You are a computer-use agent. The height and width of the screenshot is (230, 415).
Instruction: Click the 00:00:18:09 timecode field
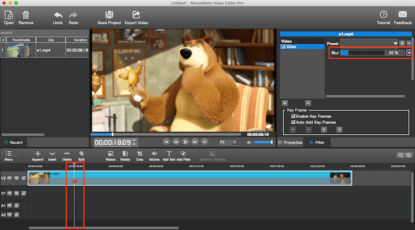112,142
